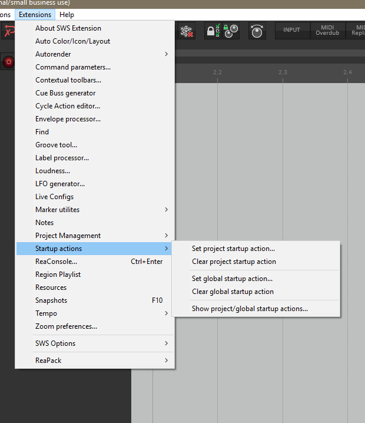This screenshot has width=365, height=423.
Task: Open the Region Playlist
Action: tap(95, 275)
